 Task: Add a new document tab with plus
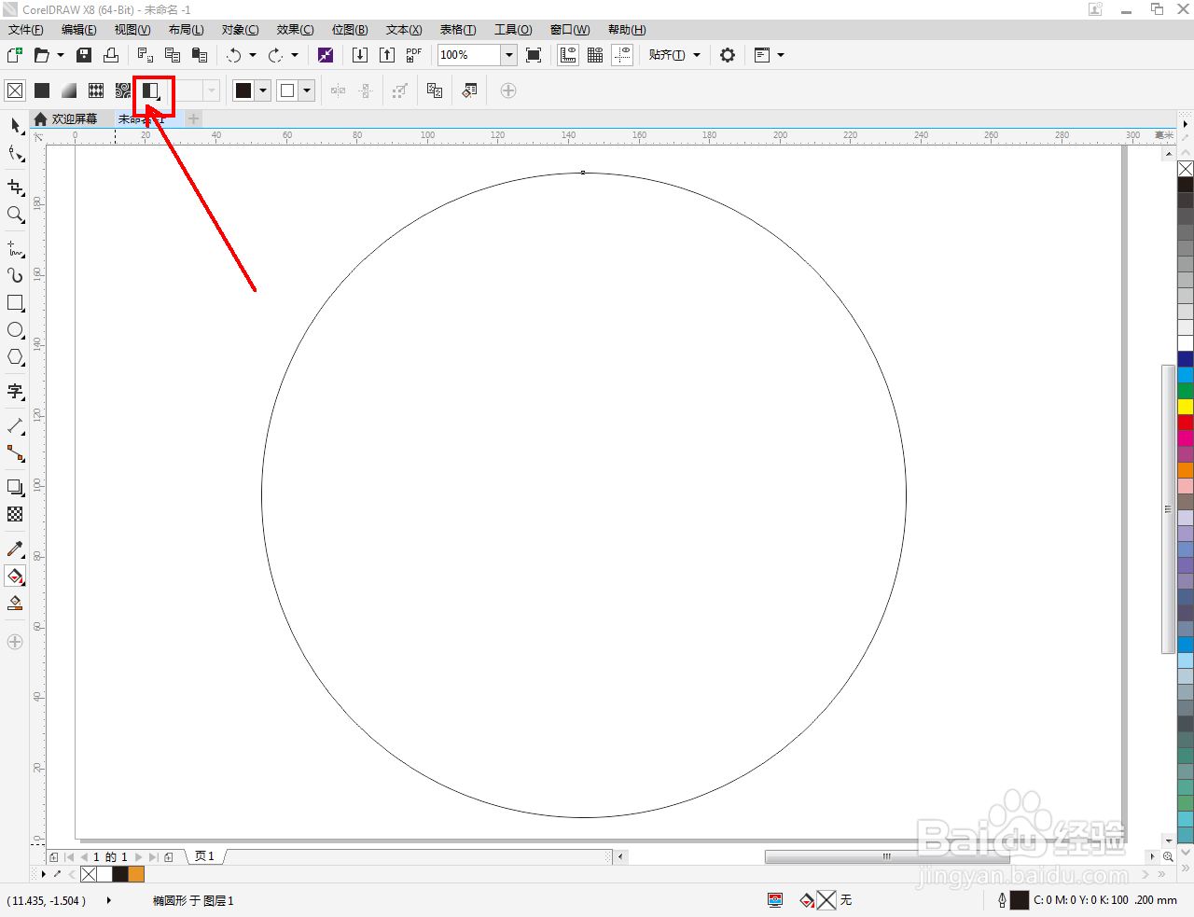click(194, 118)
